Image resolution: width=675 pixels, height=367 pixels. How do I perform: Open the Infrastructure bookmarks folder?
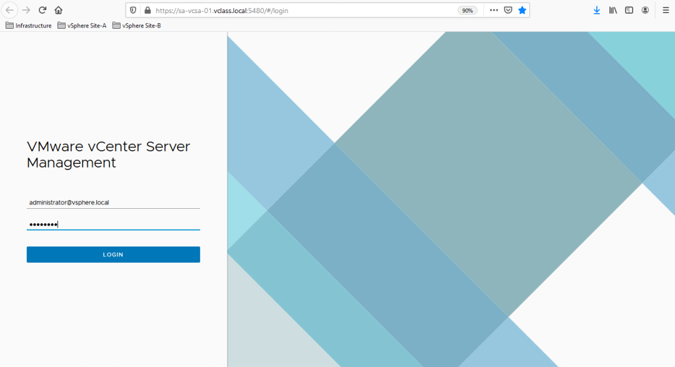click(x=28, y=26)
